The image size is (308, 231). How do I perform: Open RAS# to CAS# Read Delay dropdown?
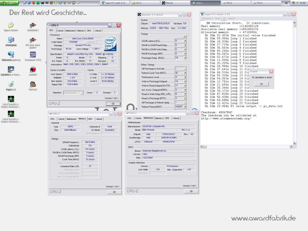coord(185,45)
